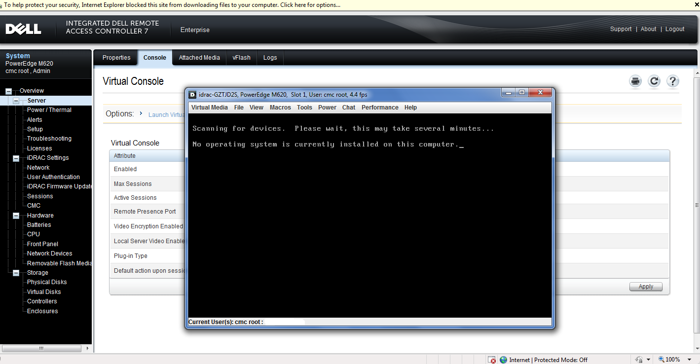This screenshot has height=364, width=700.
Task: Click the Apply button
Action: (646, 287)
